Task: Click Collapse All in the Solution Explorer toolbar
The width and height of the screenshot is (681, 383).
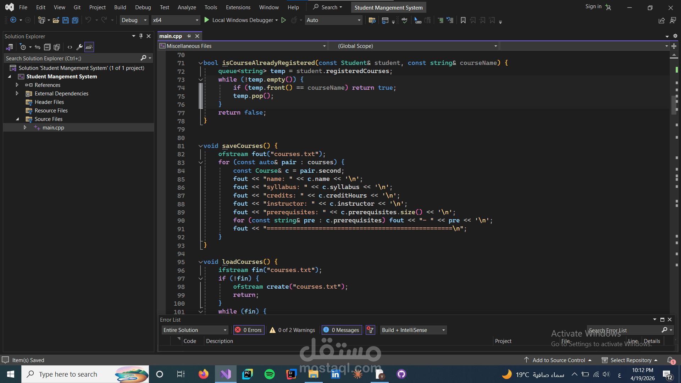Action: [47, 47]
